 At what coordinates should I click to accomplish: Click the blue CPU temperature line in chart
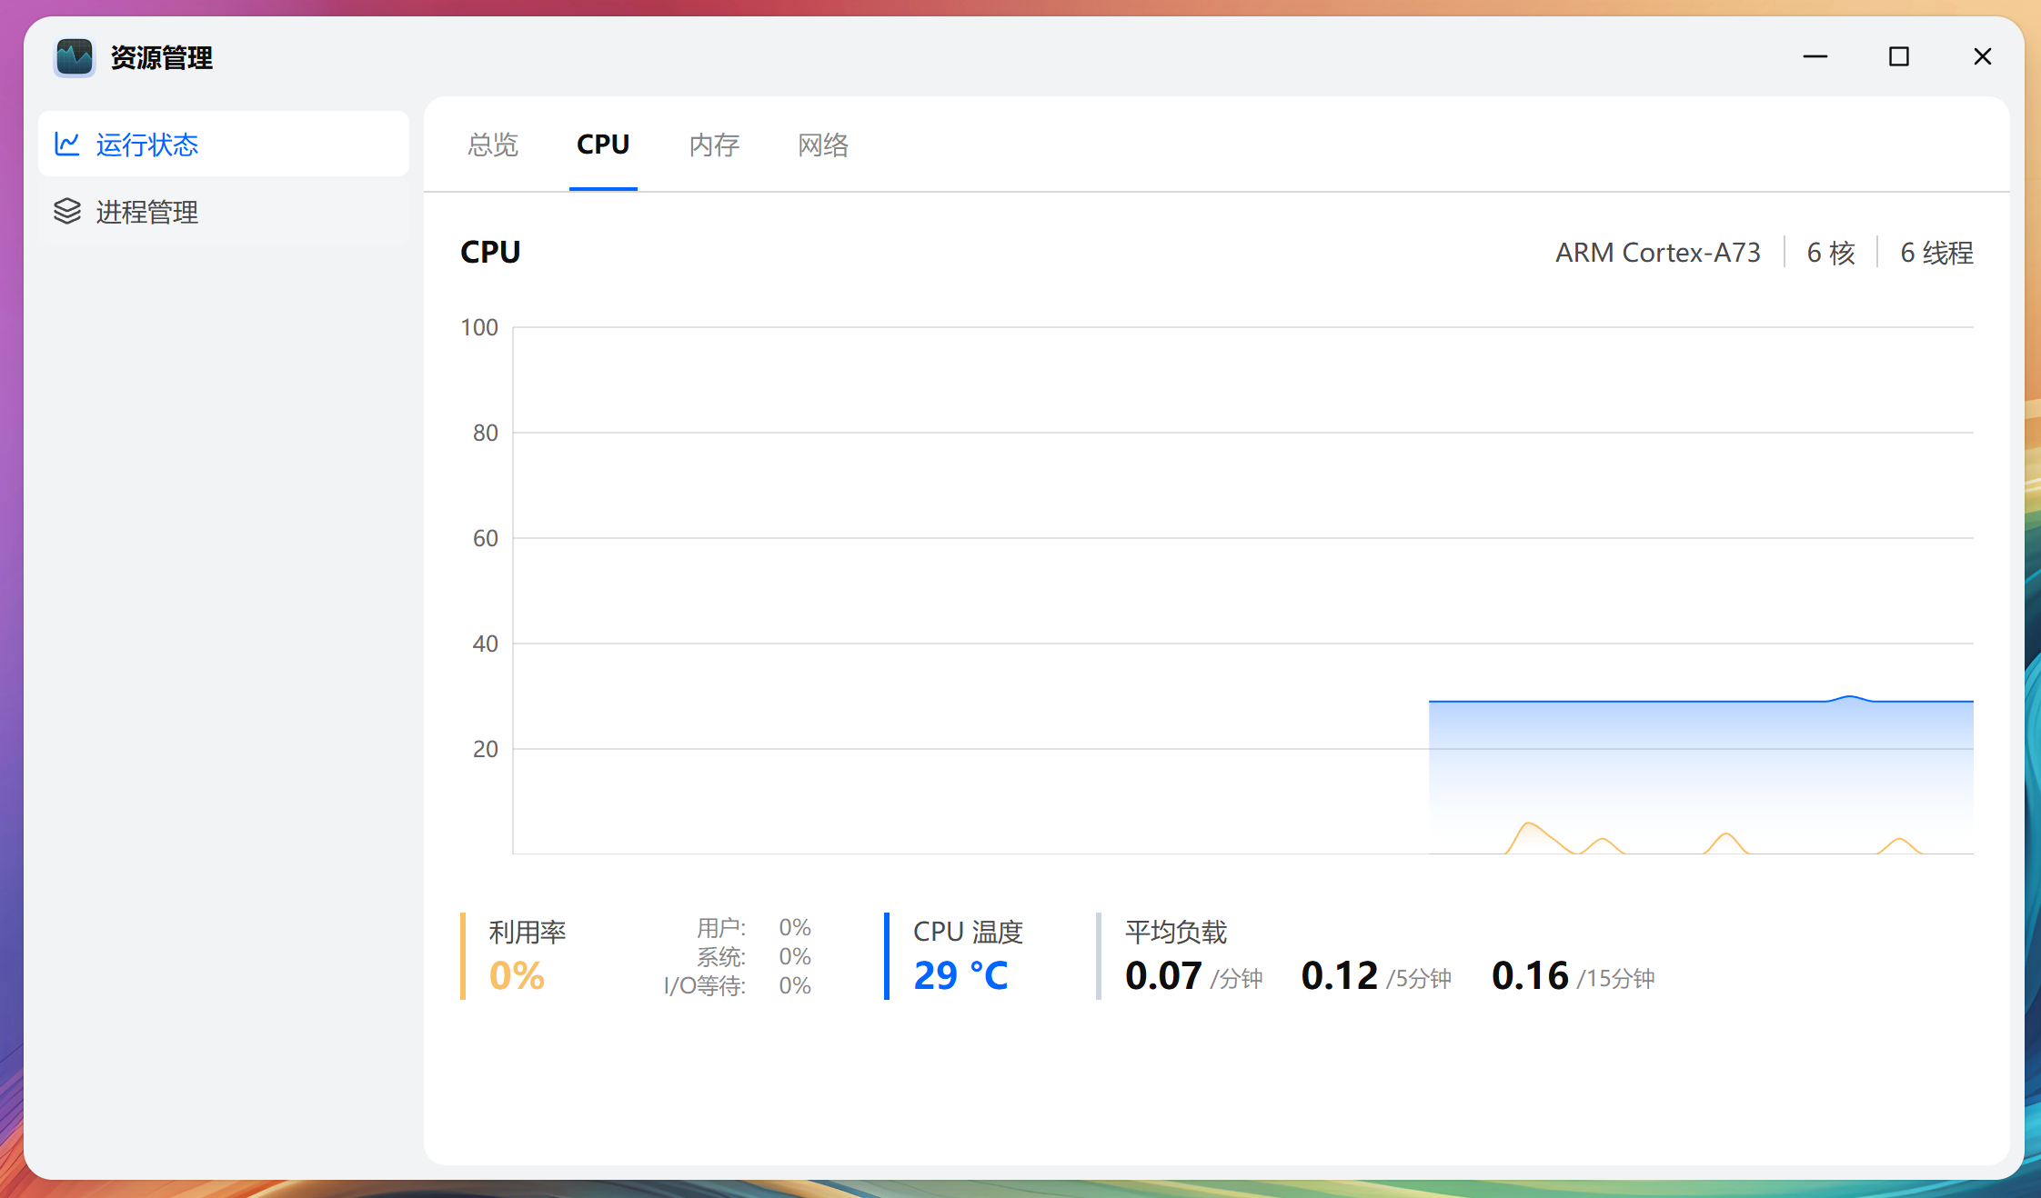pos(1637,701)
